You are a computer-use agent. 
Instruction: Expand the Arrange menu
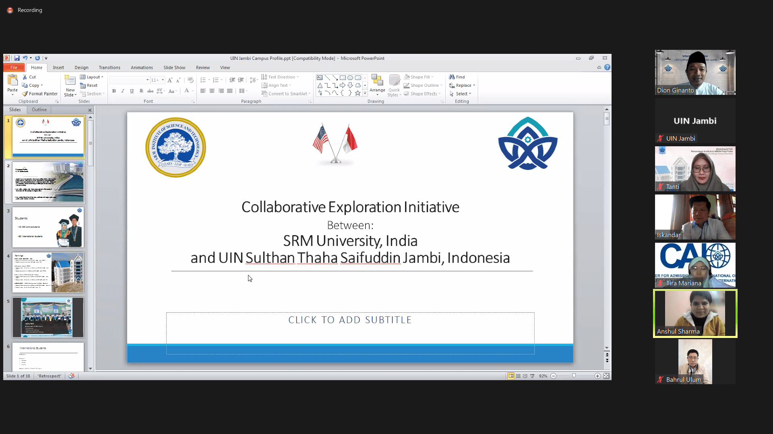(x=377, y=85)
